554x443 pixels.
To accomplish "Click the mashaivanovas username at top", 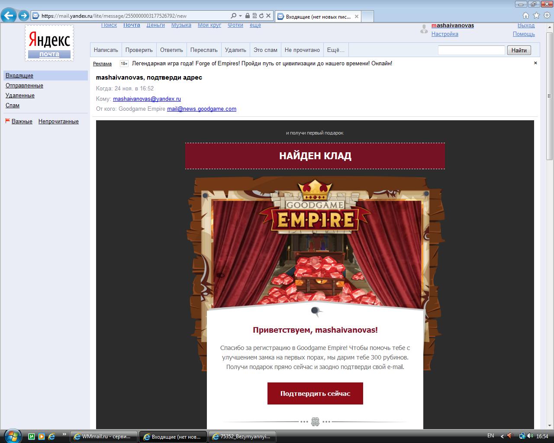I will point(453,26).
